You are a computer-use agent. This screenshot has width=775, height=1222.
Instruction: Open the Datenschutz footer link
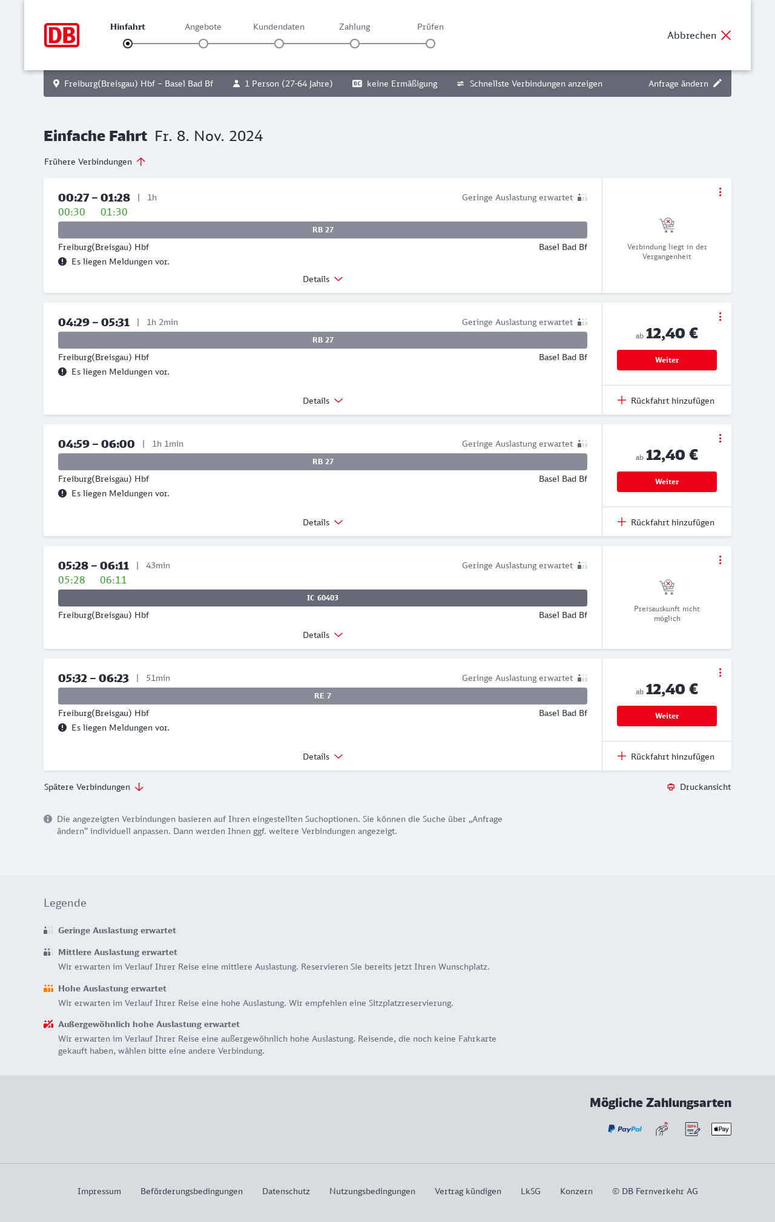[286, 1191]
